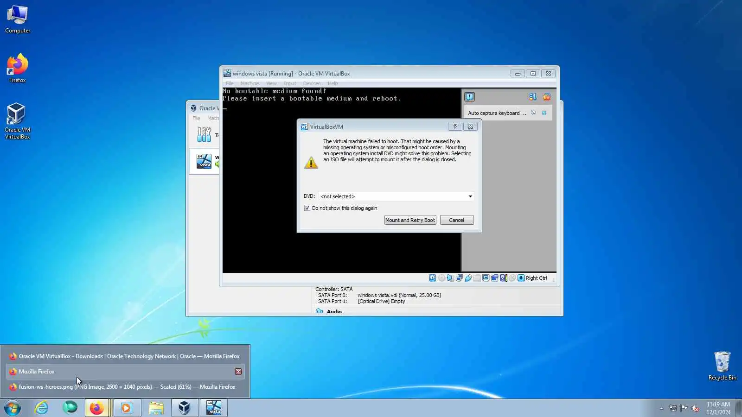
Task: Click Firefox taskbar button
Action: [x=97, y=408]
